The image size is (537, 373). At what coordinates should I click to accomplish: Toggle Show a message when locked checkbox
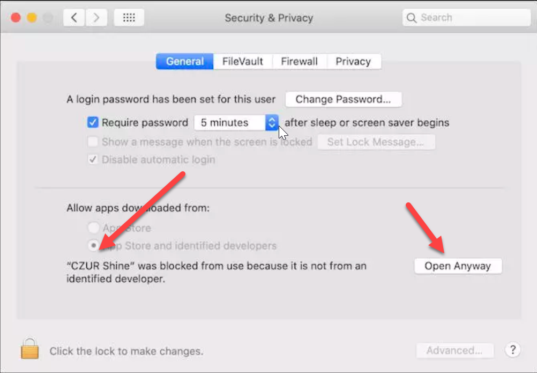coord(93,142)
